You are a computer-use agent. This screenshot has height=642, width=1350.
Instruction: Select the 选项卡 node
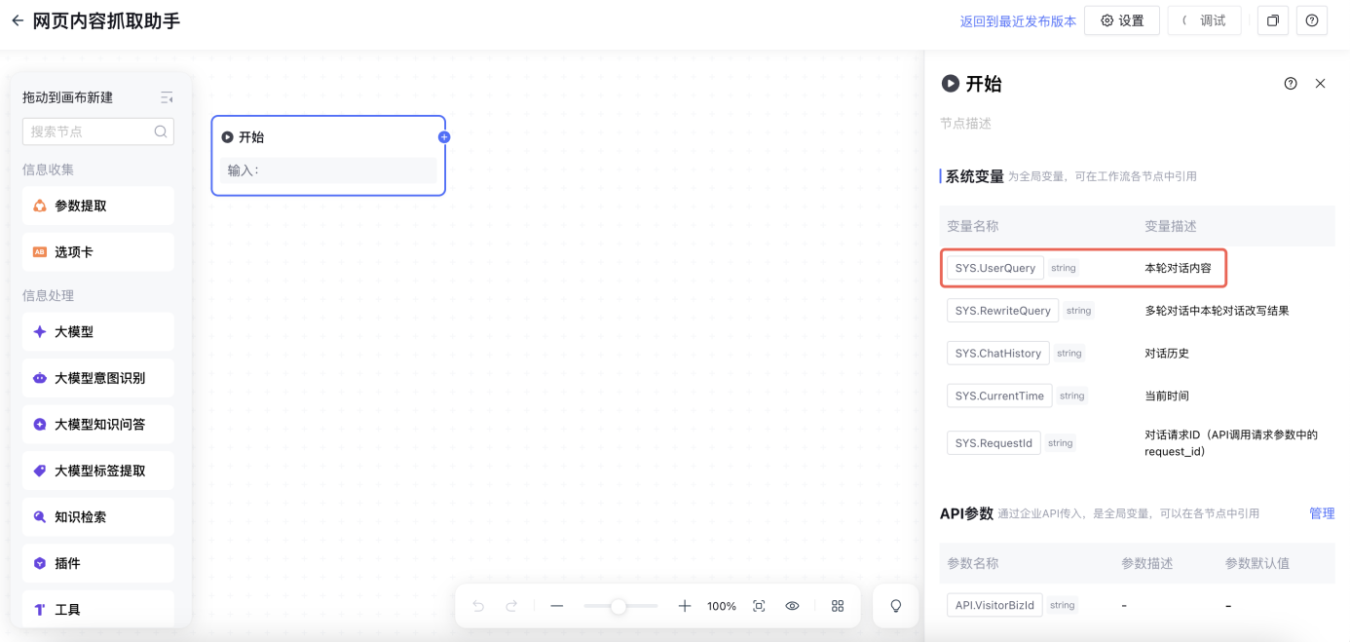97,251
